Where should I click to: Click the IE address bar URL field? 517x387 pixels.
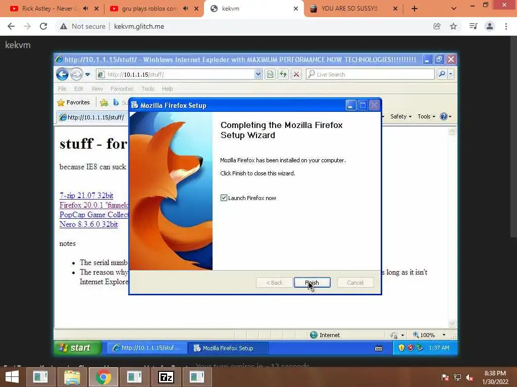180,75
